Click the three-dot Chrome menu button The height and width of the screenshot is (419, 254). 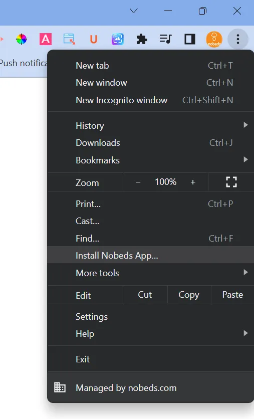(237, 39)
